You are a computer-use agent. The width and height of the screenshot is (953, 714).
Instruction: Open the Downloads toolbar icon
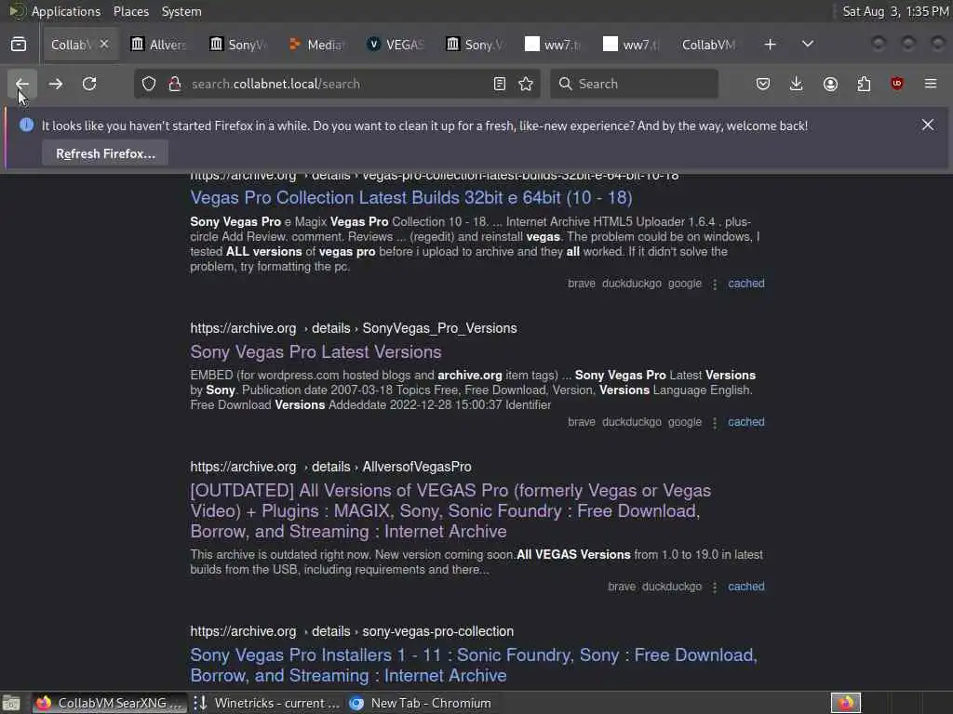click(797, 84)
